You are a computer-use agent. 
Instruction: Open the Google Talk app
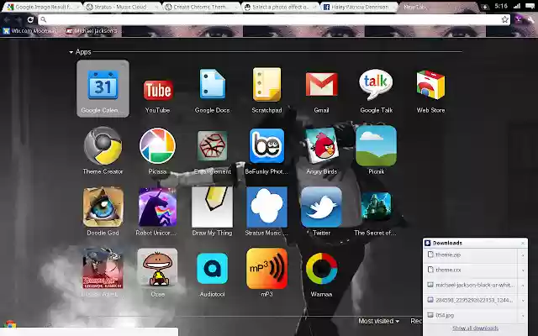[x=376, y=84]
